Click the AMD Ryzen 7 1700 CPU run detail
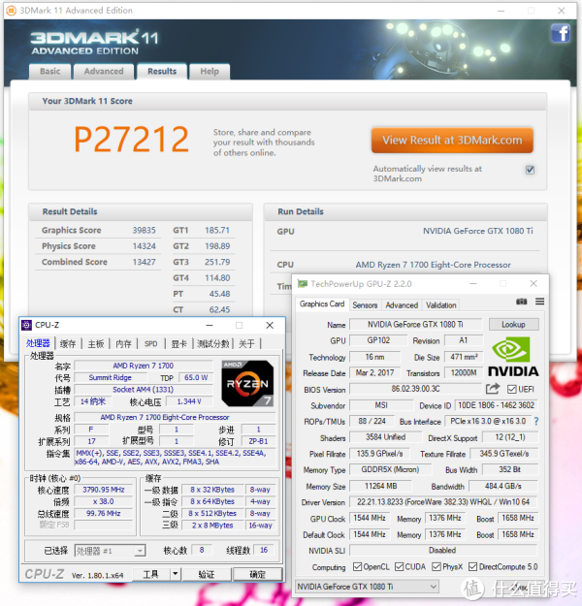 pos(434,265)
